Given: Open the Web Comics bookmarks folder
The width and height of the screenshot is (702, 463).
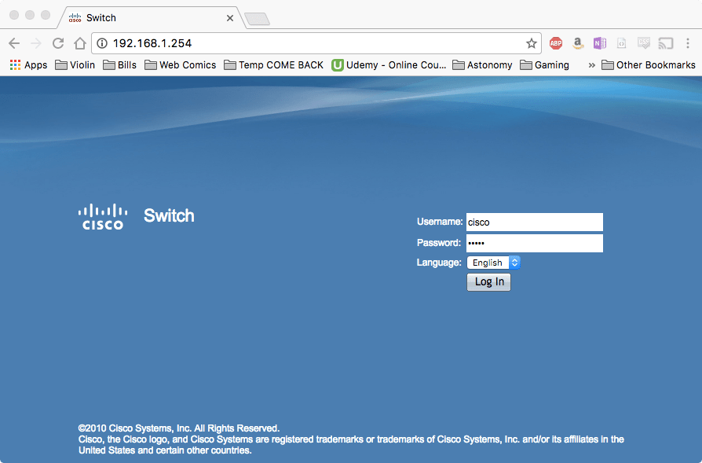Looking at the screenshot, I should (180, 65).
